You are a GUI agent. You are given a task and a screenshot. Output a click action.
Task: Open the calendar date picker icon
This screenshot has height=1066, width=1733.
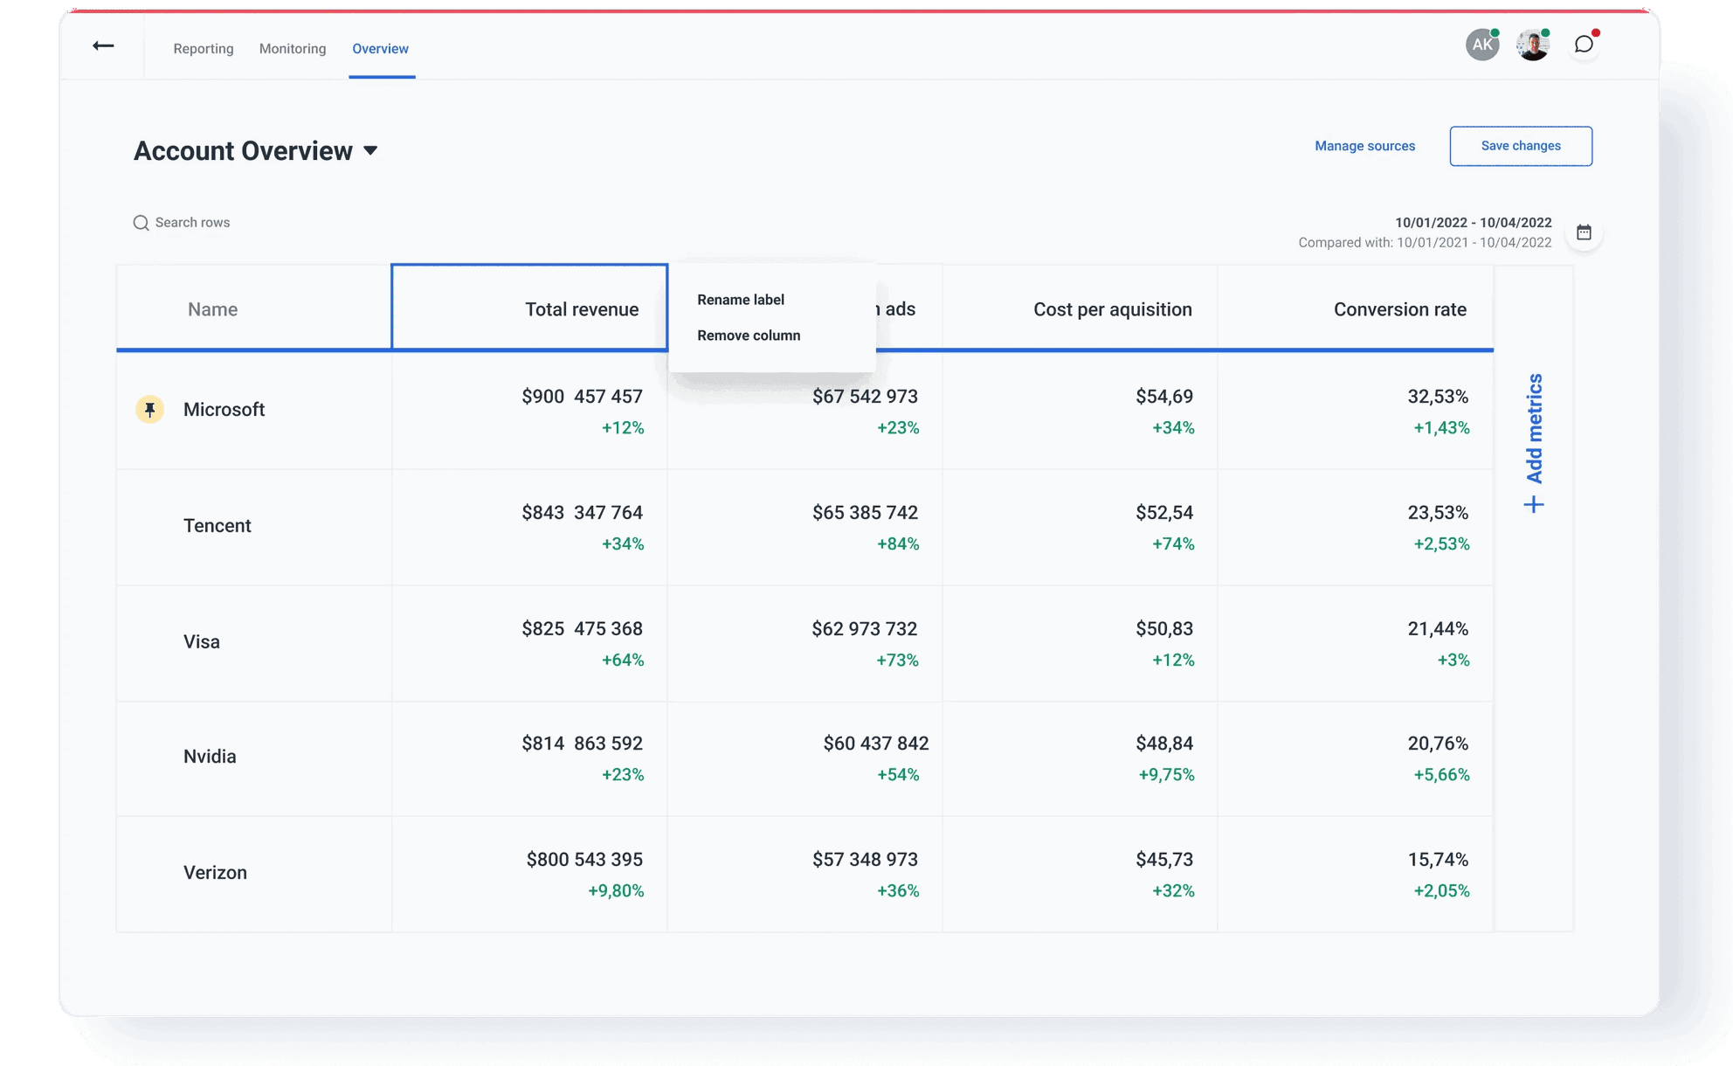tap(1585, 232)
